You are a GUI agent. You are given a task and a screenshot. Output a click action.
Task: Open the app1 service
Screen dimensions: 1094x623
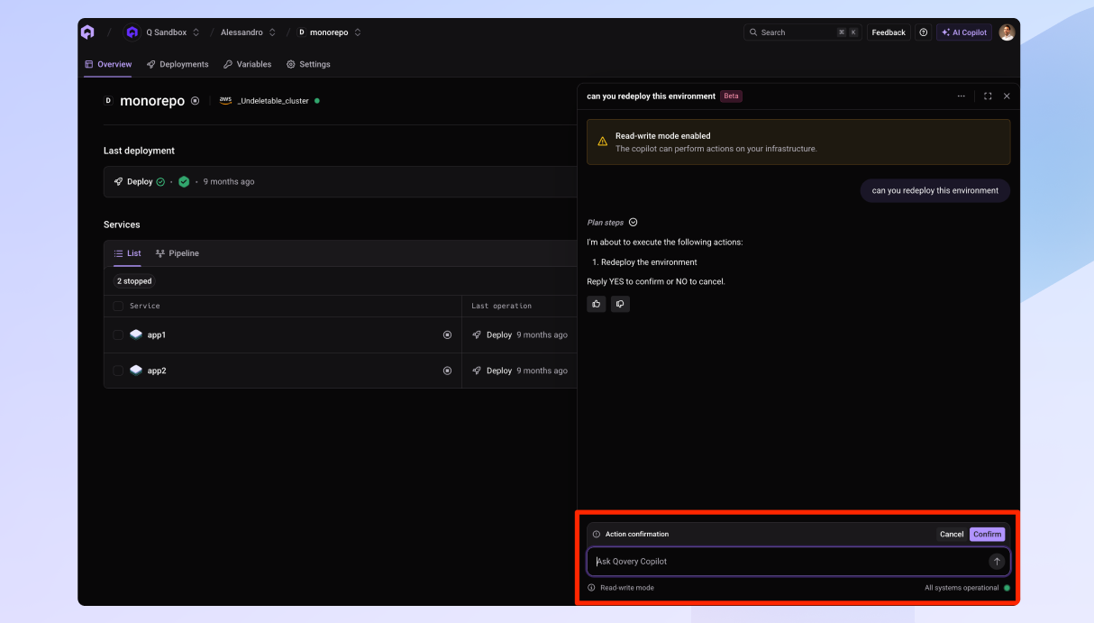(x=157, y=334)
